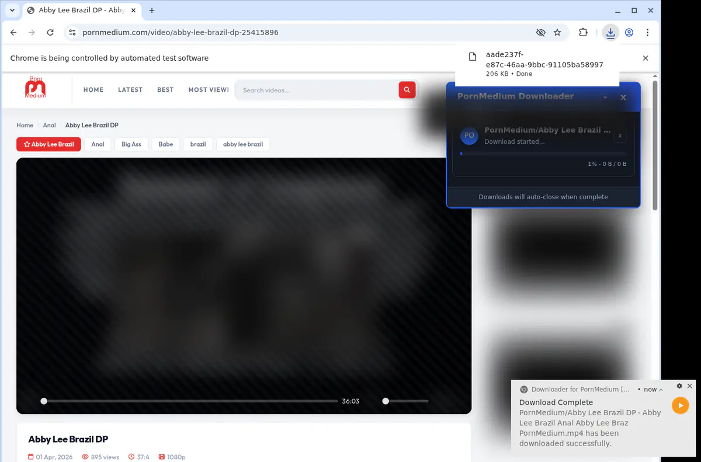
Task: Minimize the Downloader panel
Action: (x=605, y=97)
